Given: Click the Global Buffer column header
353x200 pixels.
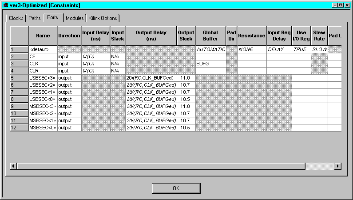Looking at the screenshot, I should tap(210, 35).
